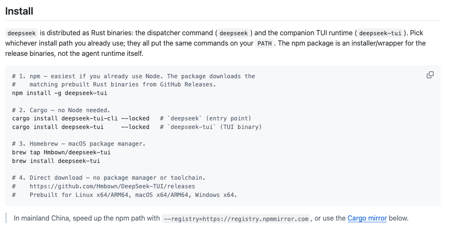Click the '# 1. npm' comment line
This screenshot has width=453, height=227.
pos(133,76)
